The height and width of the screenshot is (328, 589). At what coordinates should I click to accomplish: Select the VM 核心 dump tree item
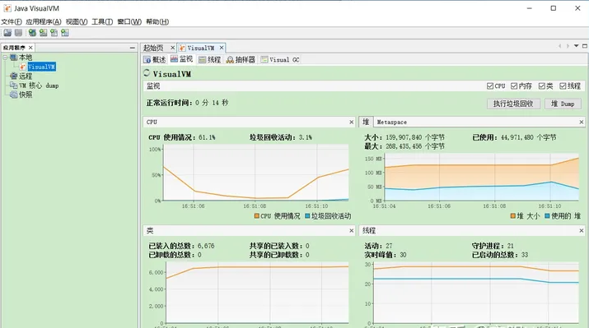tap(39, 85)
